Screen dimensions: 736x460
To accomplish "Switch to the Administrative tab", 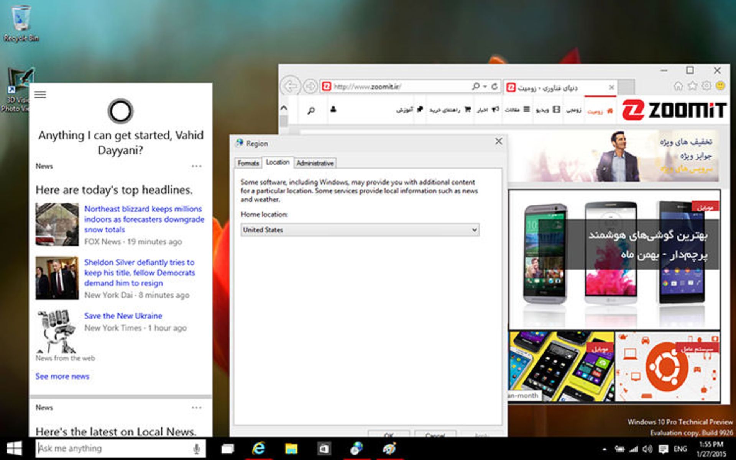I will [315, 163].
